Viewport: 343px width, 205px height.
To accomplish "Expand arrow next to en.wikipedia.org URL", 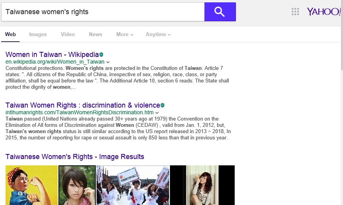I will point(108,62).
